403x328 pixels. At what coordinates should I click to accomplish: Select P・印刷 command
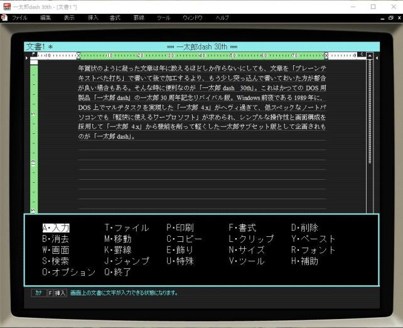click(x=180, y=227)
